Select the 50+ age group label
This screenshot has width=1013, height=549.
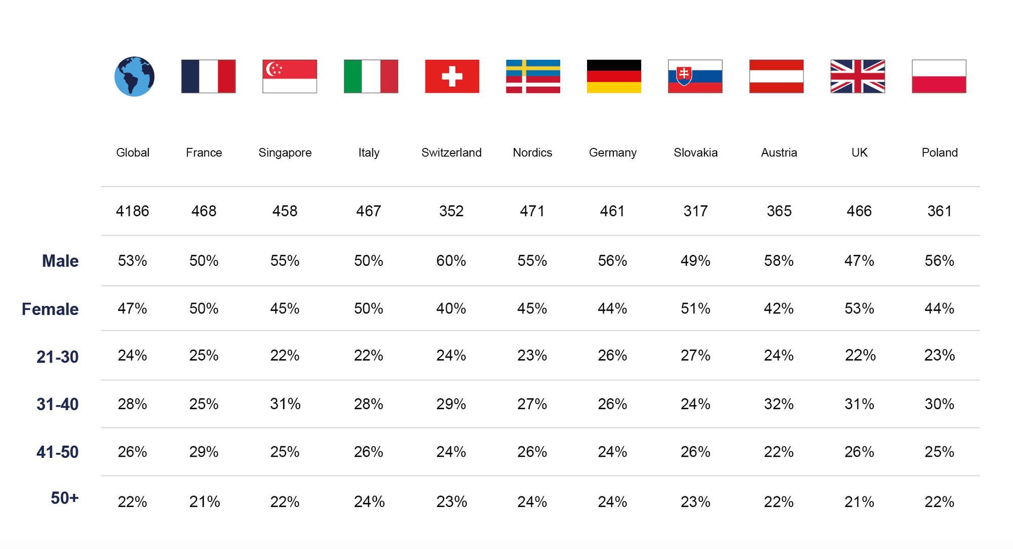tap(65, 498)
